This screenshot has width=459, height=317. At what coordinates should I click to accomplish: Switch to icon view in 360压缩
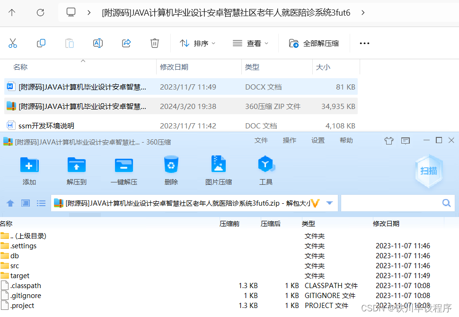coord(26,203)
